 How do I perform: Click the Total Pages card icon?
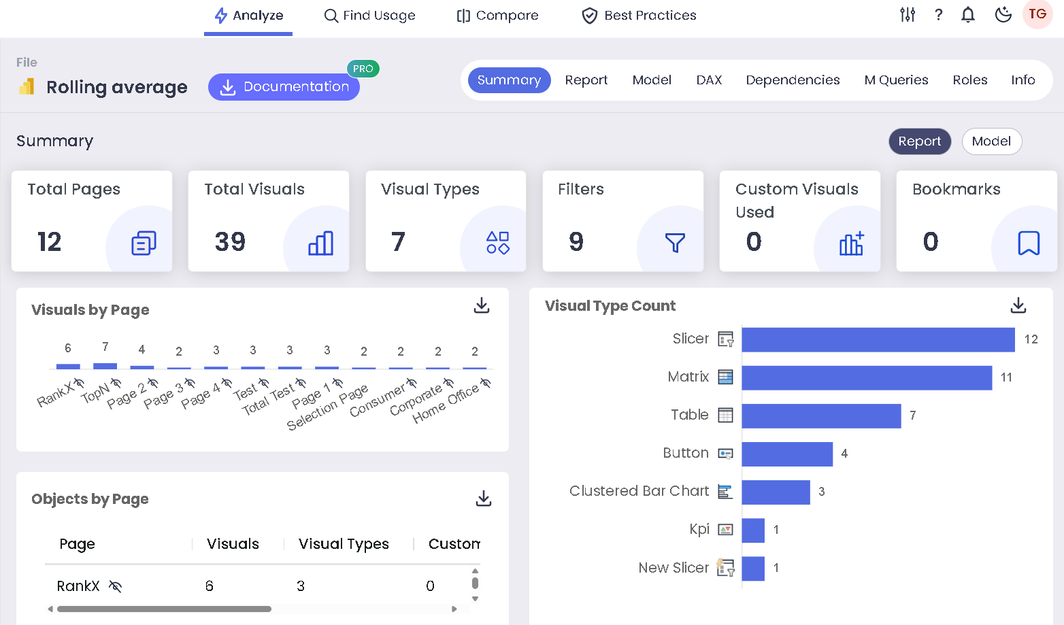[x=144, y=243]
